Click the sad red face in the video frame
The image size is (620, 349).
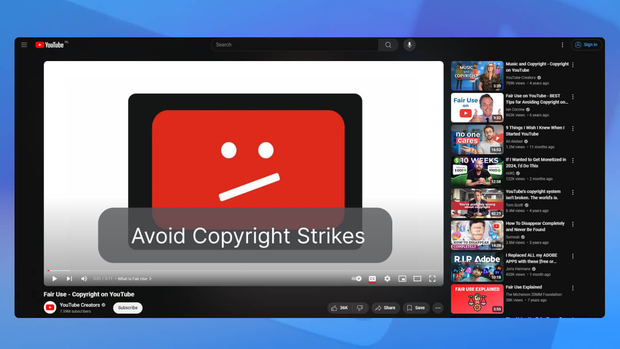point(248,170)
